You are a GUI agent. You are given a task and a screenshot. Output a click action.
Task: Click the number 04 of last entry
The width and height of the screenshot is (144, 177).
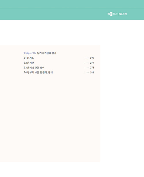25,73
